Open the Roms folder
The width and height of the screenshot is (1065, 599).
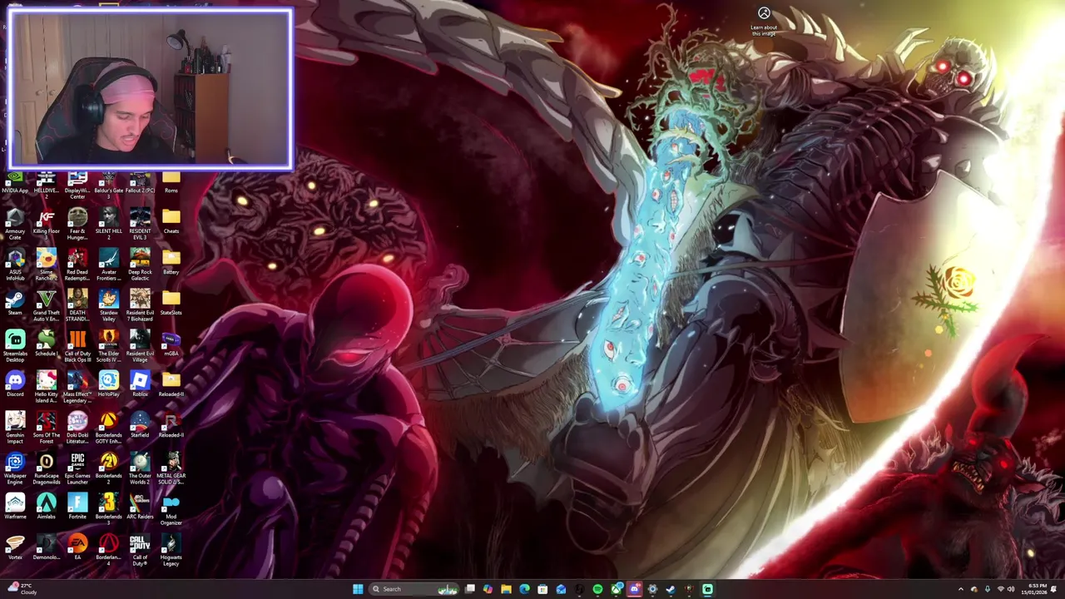click(x=171, y=183)
